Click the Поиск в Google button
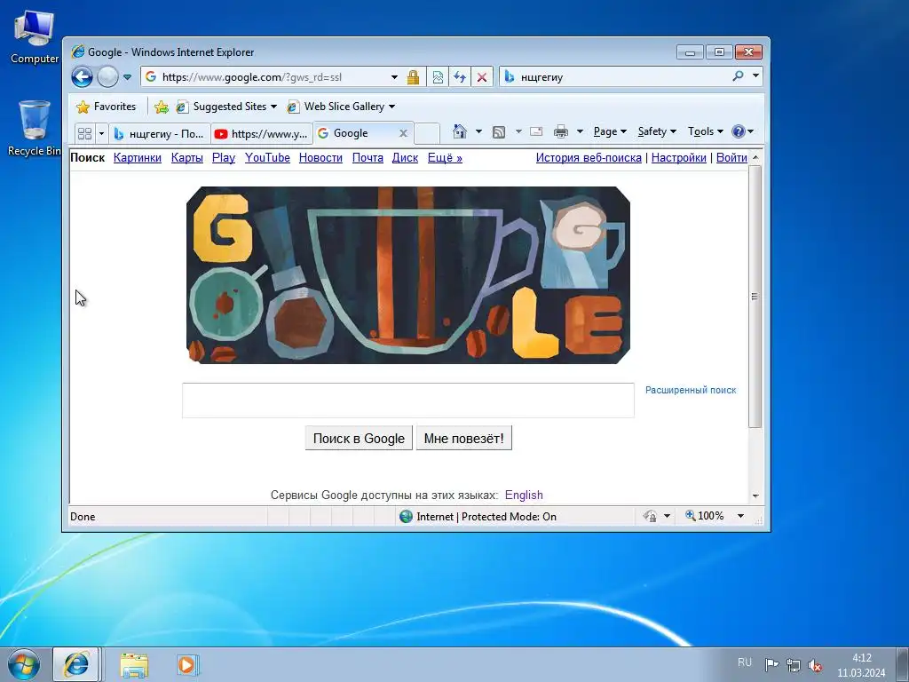The width and height of the screenshot is (909, 682). click(359, 439)
